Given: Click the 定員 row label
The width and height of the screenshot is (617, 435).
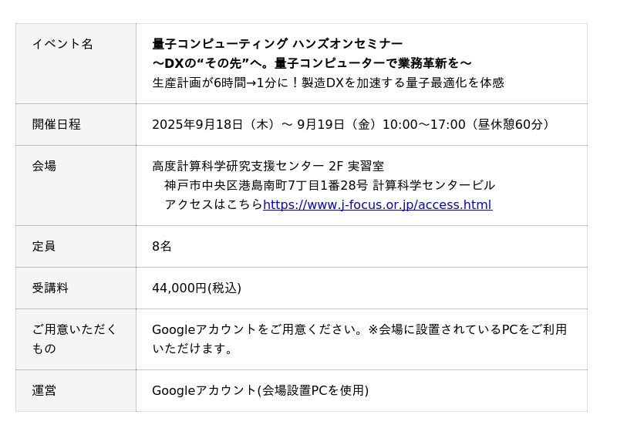Looking at the screenshot, I should (x=44, y=247).
